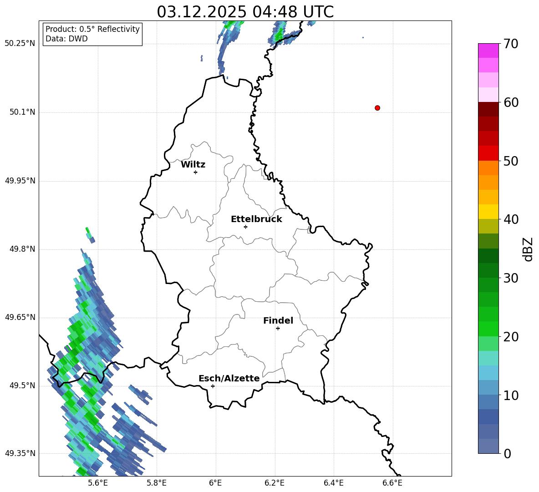Click the 5.6°E longitude label
Image resolution: width=539 pixels, height=492 pixels.
(98, 483)
